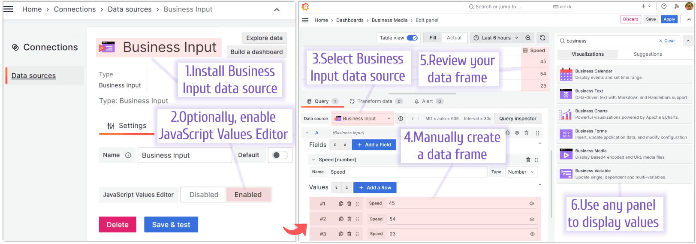This screenshot has width=696, height=244.
Task: Duplicate value row #3
Action: coord(341,234)
